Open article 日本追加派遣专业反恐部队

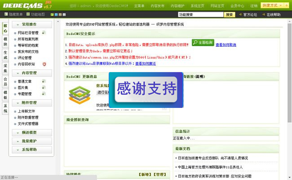click(x=213, y=158)
